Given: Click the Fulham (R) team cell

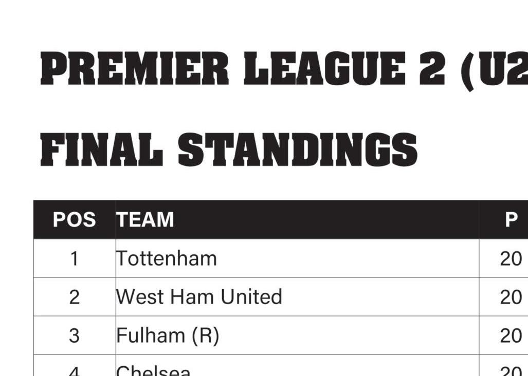Looking at the screenshot, I should [x=297, y=335].
